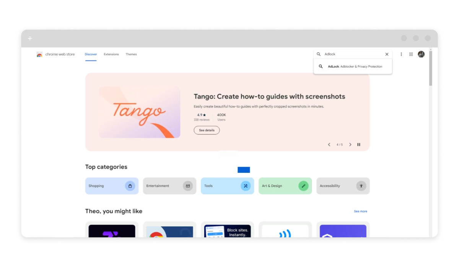459x267 pixels.
Task: Open the three-dot more options menu
Action: (x=401, y=54)
